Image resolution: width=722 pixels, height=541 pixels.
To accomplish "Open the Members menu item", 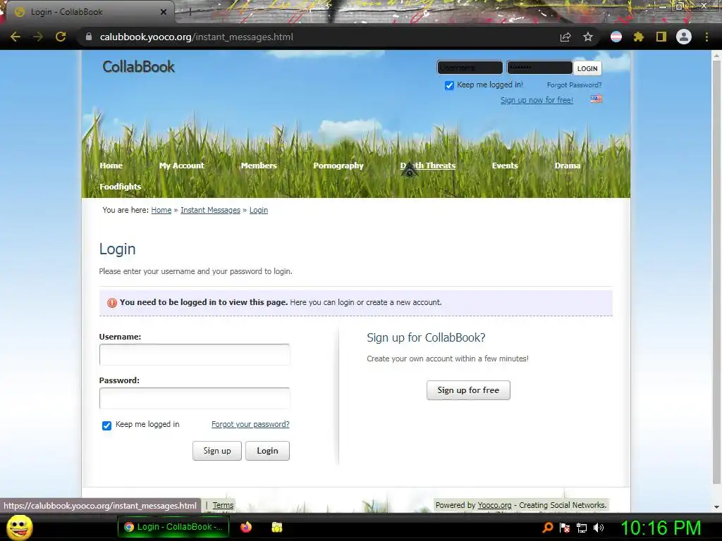I will [x=259, y=166].
